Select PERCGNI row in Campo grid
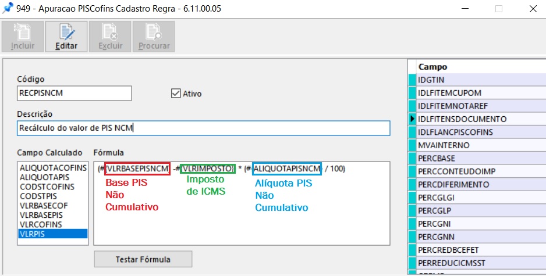The height and width of the screenshot is (276, 546). coord(481,224)
